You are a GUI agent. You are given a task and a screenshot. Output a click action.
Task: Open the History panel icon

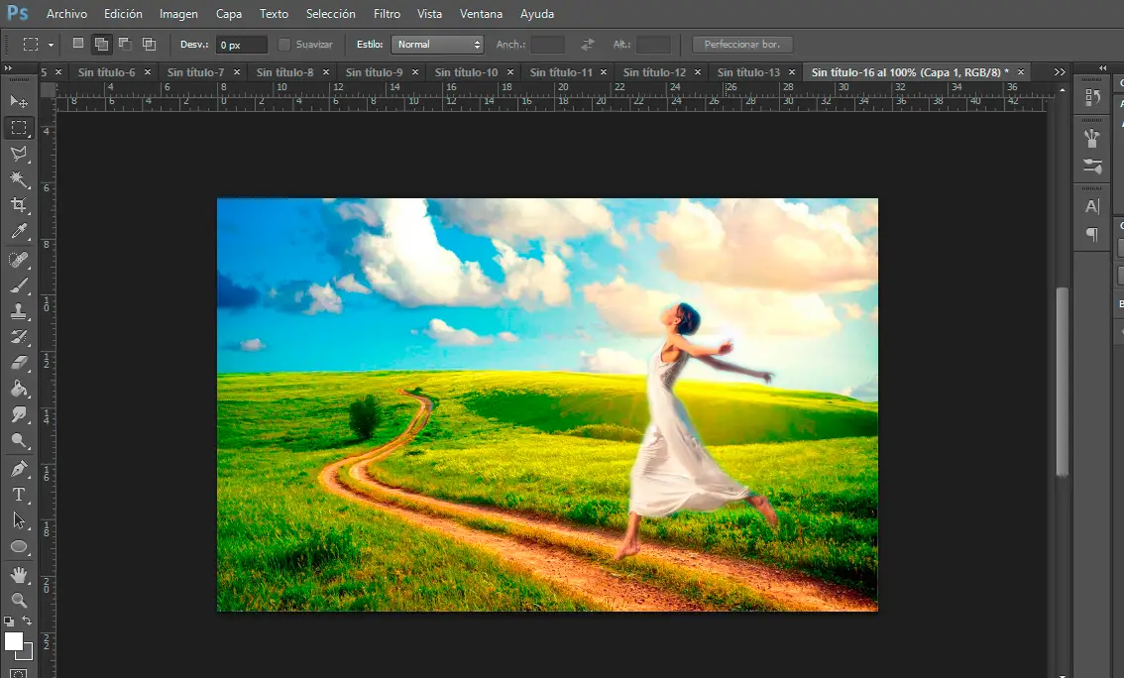point(1092,97)
